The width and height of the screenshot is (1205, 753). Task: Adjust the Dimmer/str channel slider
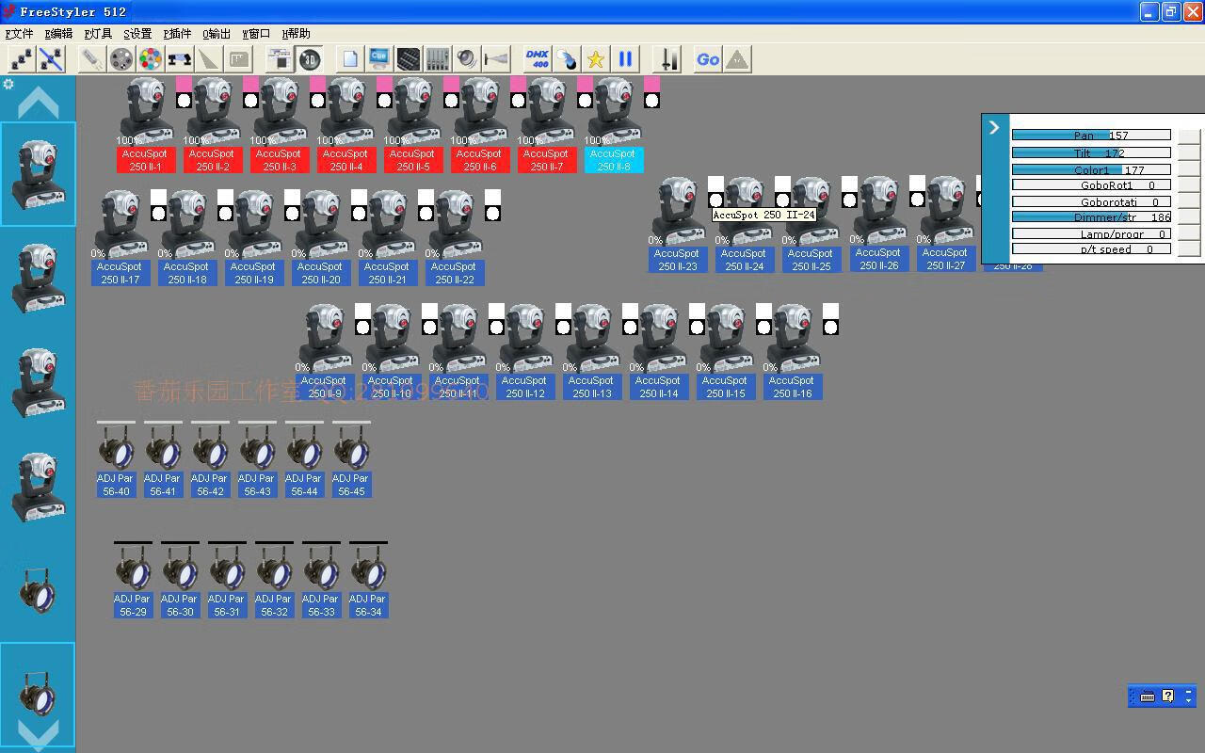(1090, 217)
